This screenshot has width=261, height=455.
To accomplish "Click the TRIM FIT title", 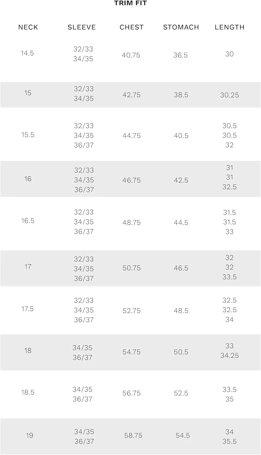I will 130,3.
